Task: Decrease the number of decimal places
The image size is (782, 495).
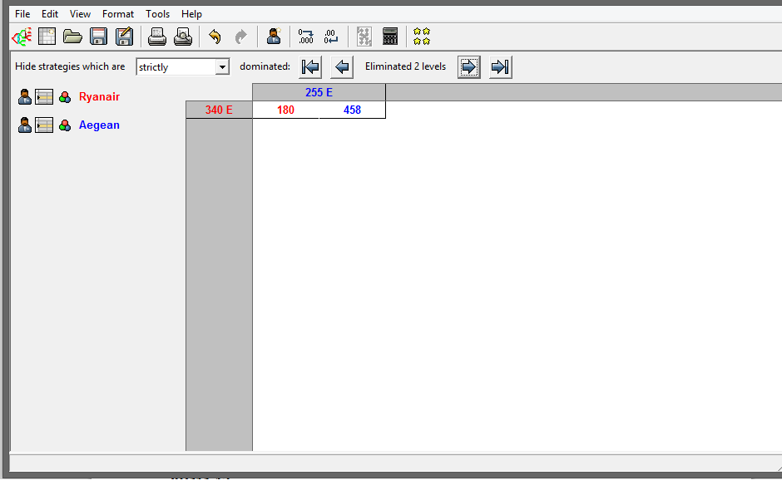Action: (x=331, y=37)
